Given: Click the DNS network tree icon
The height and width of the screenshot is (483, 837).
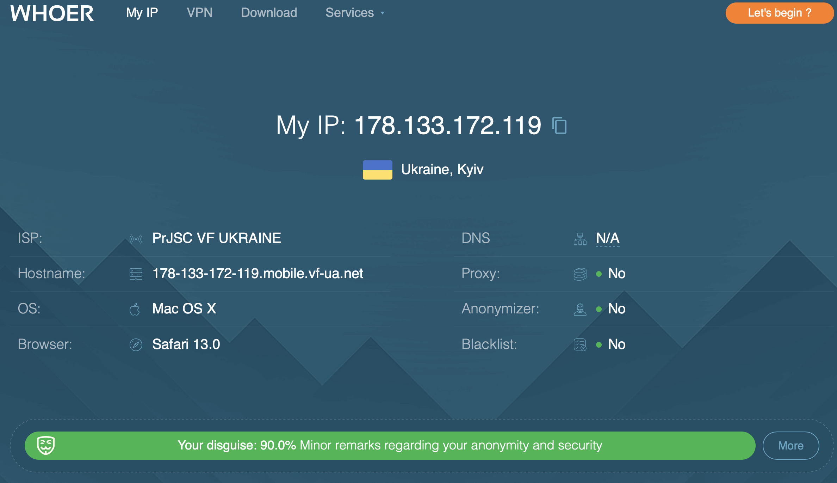Looking at the screenshot, I should (580, 239).
